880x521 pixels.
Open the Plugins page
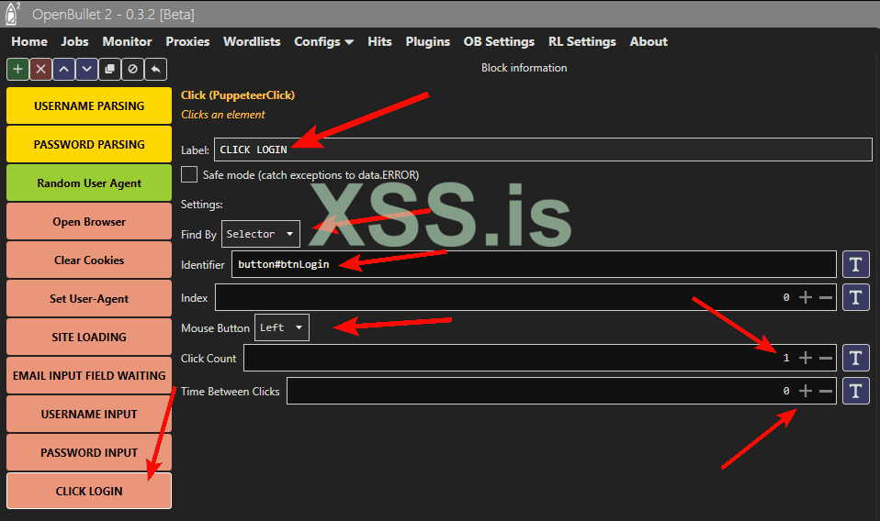click(428, 42)
